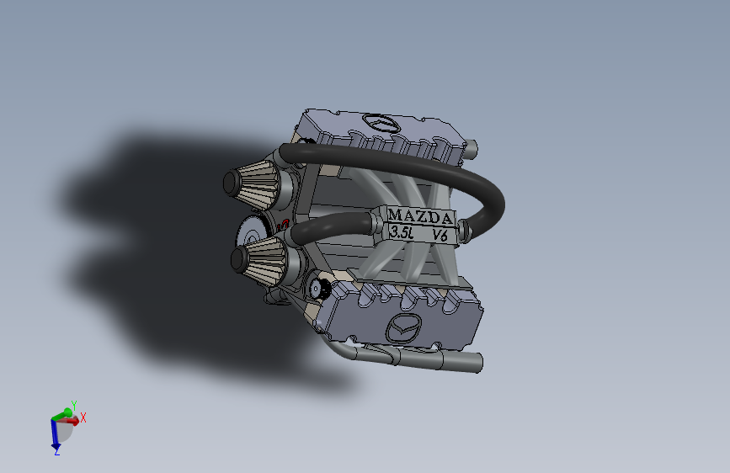Select the MAZDA lettering on the intake plenum
Screen dimensions: 730x473
[420, 216]
